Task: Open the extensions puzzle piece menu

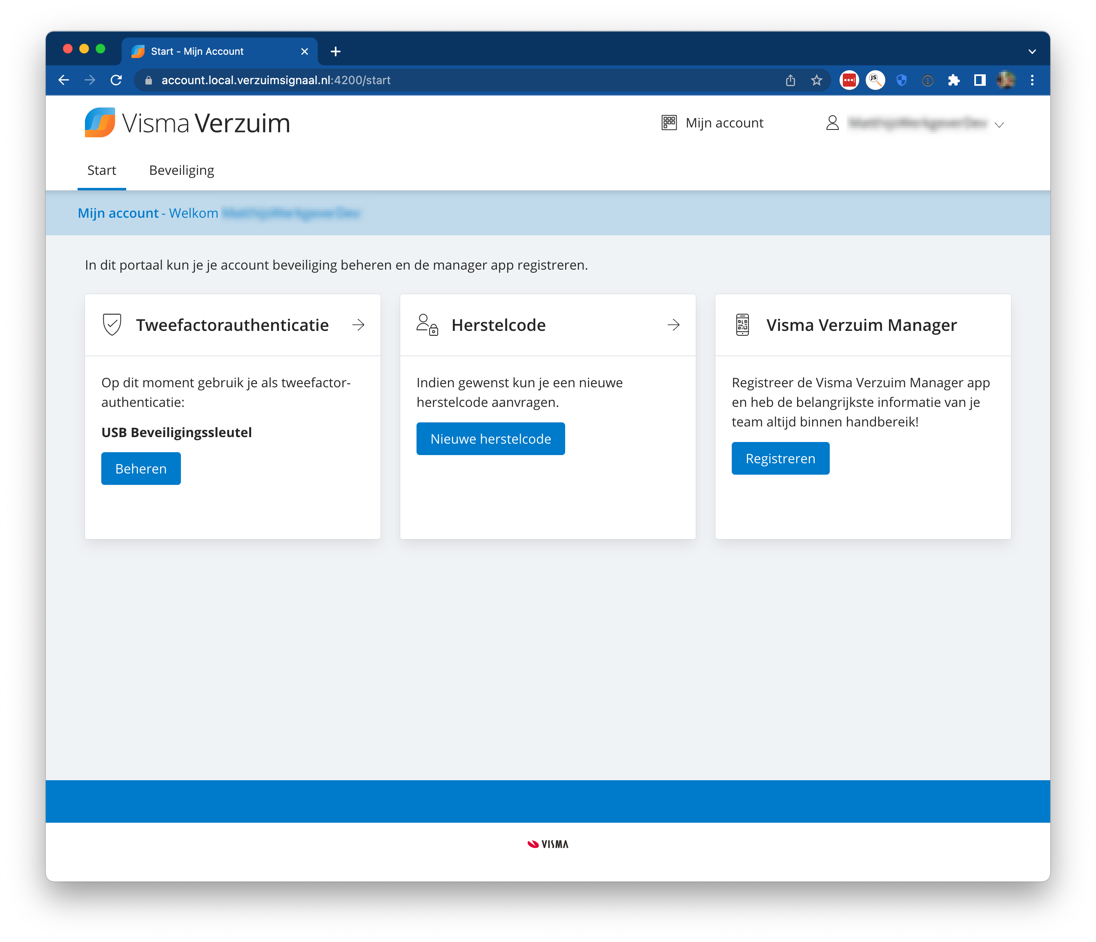Action: [x=954, y=80]
